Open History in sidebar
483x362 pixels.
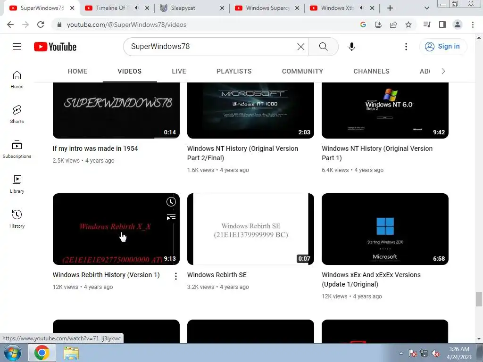click(17, 219)
